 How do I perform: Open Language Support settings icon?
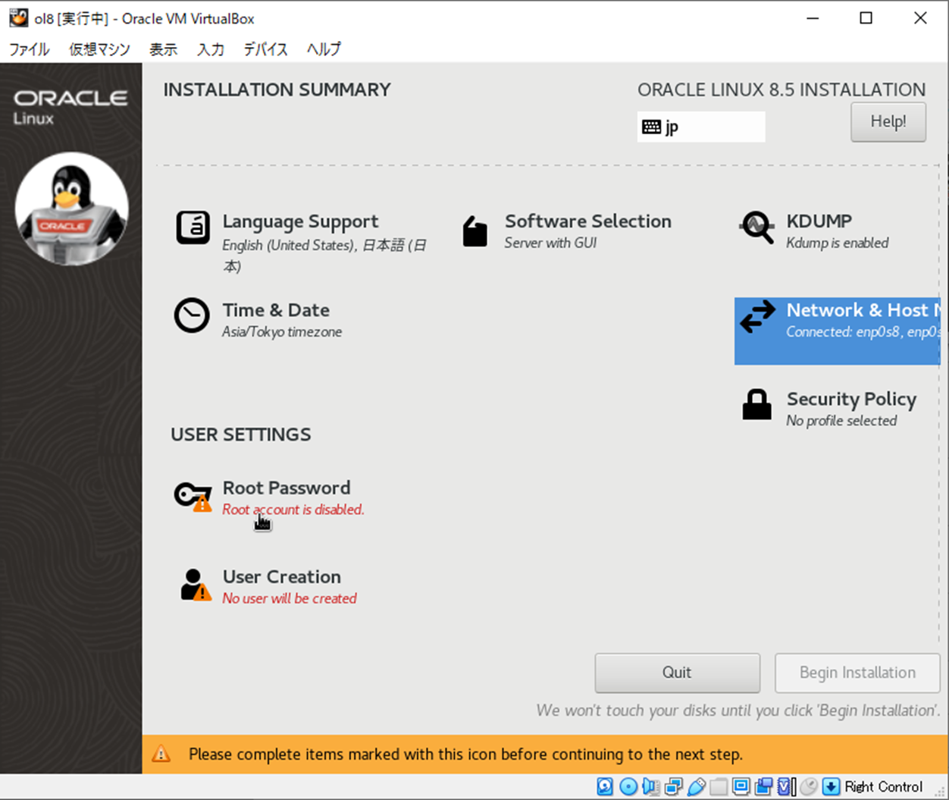tap(193, 227)
